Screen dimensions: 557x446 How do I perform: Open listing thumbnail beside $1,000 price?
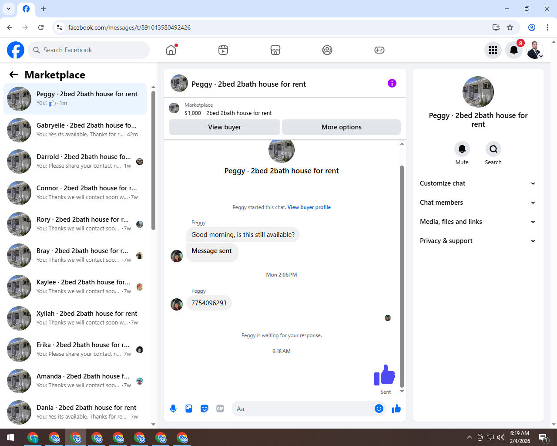[174, 108]
